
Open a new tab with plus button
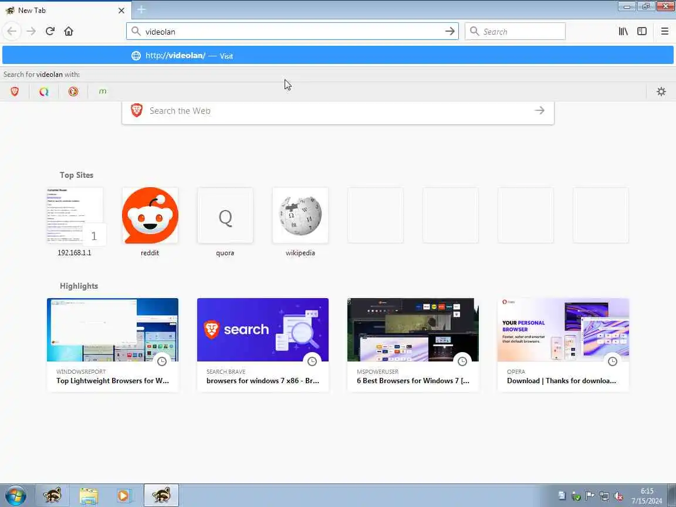coord(141,9)
